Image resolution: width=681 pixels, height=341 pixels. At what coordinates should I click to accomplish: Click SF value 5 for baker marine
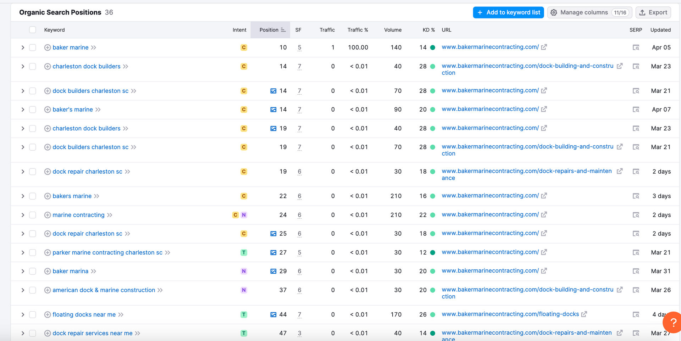300,47
